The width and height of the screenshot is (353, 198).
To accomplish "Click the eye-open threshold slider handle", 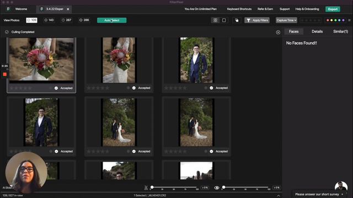I will coord(223,187).
